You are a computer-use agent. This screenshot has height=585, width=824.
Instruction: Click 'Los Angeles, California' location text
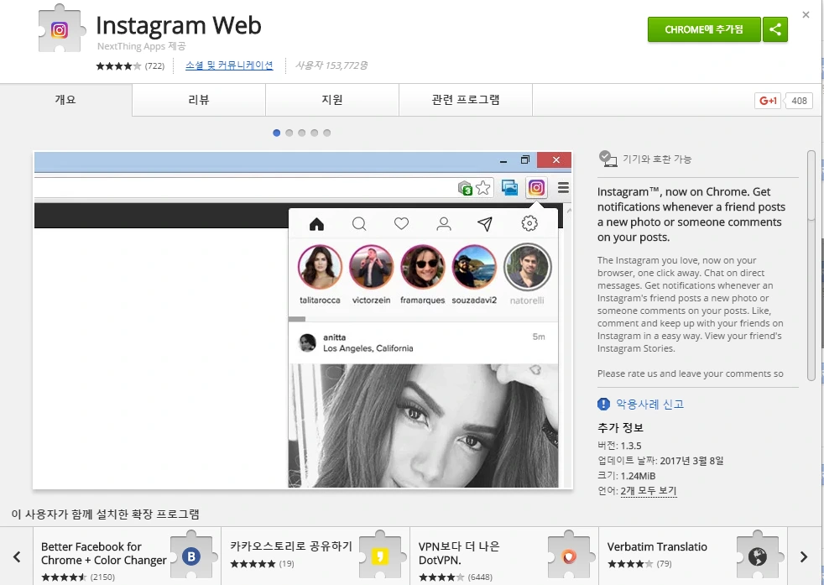coord(368,348)
